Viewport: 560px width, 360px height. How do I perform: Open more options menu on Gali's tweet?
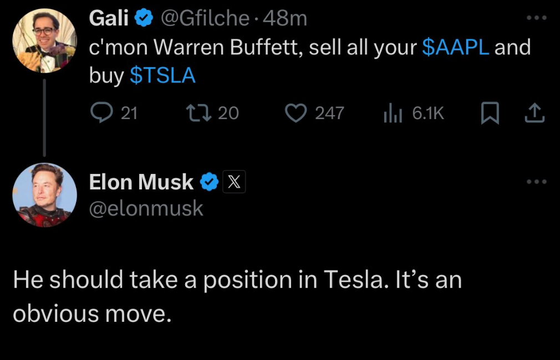537,18
